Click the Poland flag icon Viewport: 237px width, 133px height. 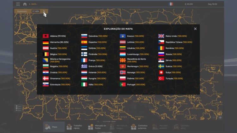[123, 78]
